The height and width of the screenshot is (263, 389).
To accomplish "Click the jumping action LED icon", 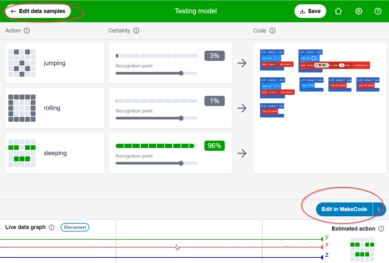I will (22, 63).
